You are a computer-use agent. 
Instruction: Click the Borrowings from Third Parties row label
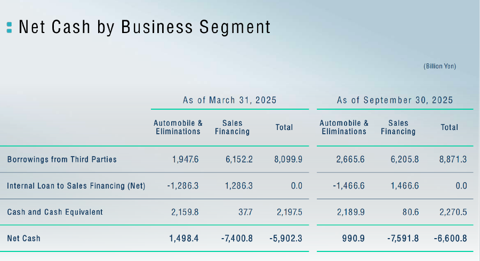coord(62,159)
